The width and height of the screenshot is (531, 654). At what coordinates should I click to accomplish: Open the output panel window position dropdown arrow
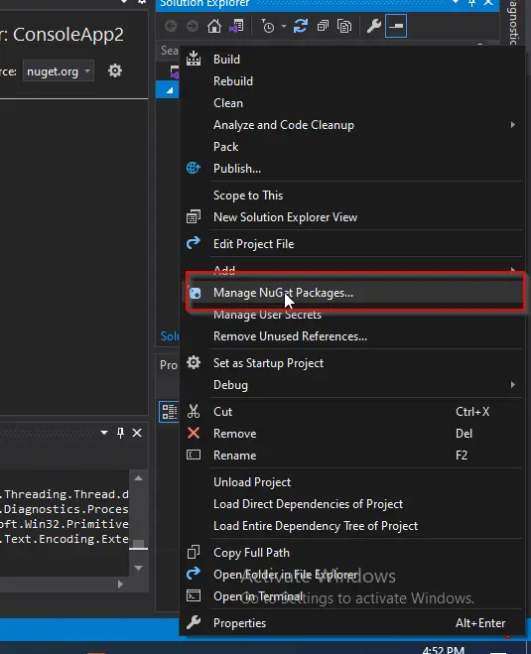104,433
